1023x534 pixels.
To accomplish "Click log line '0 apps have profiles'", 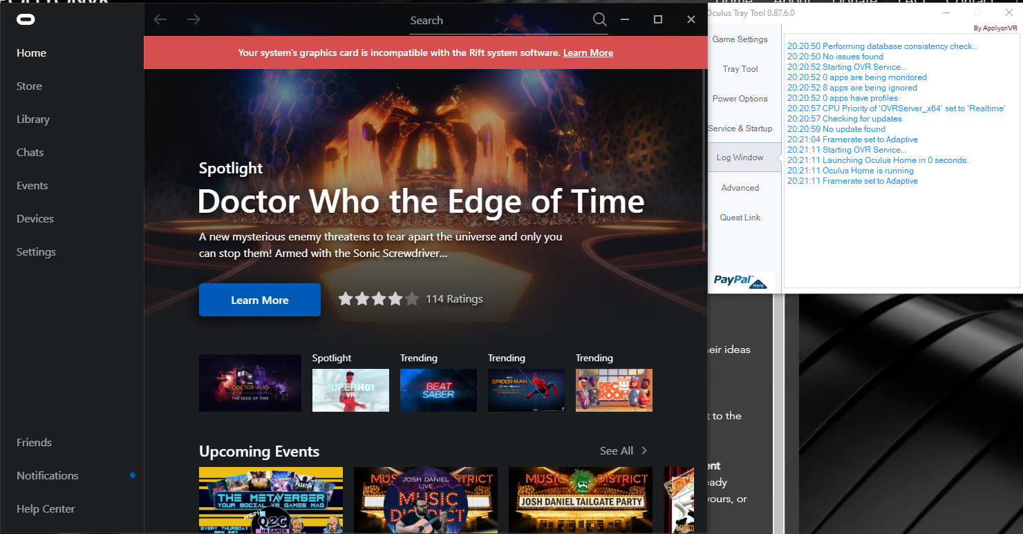I will coord(843,98).
